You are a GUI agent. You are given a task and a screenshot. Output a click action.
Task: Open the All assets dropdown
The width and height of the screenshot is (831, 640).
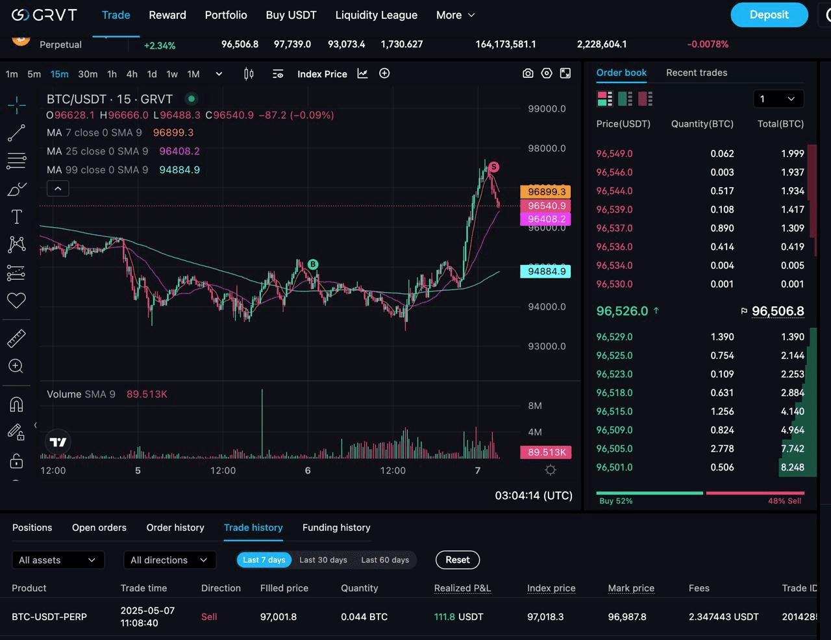coord(58,560)
